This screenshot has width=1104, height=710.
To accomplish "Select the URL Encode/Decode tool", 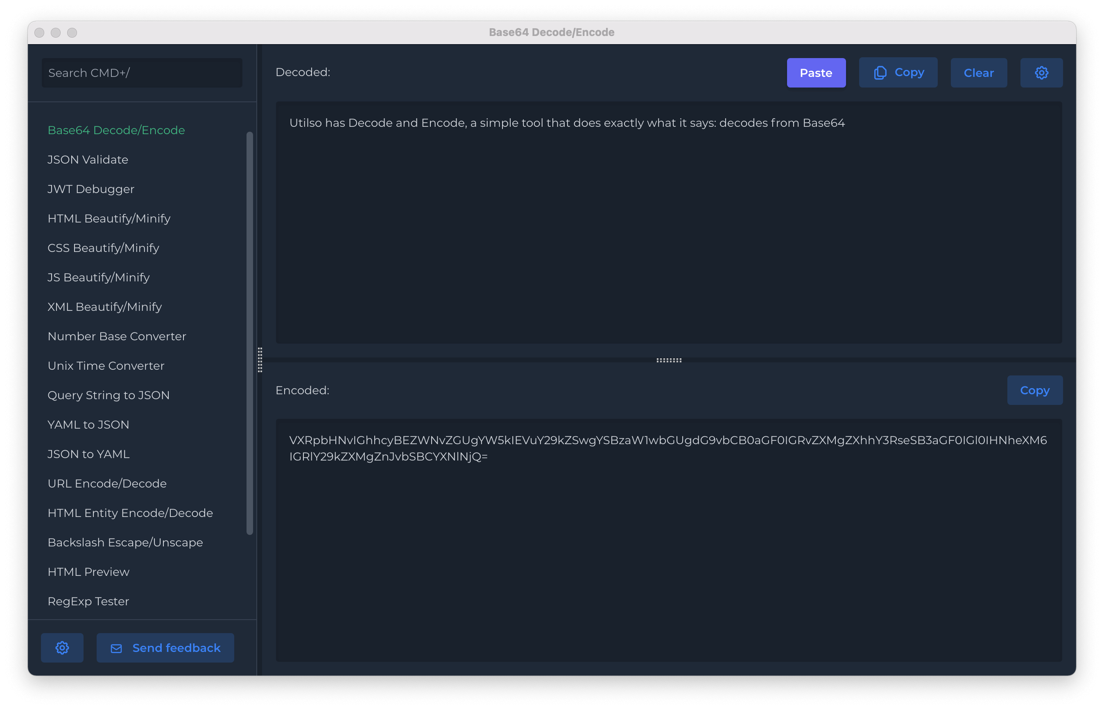I will [107, 483].
